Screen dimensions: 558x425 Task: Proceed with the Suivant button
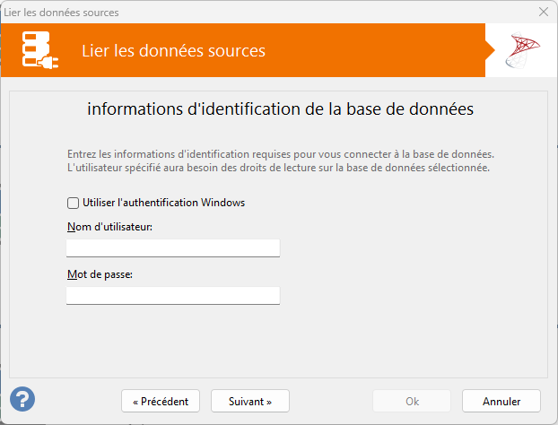tap(250, 400)
